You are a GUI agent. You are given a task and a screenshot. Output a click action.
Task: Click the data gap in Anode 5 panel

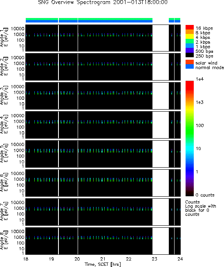click(161, 154)
